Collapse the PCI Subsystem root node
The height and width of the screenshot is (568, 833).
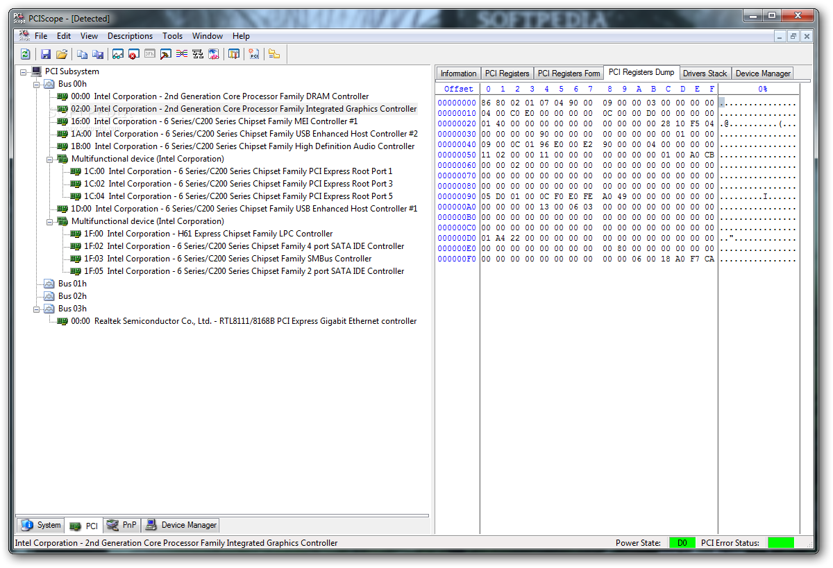tap(24, 71)
